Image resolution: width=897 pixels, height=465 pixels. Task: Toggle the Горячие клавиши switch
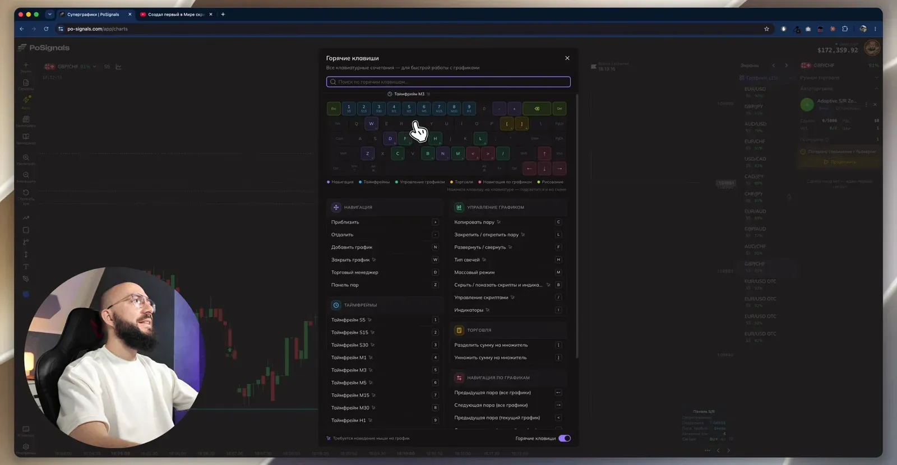tap(565, 438)
